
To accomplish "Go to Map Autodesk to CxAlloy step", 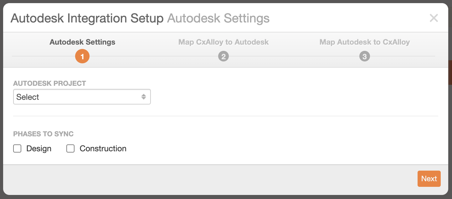I will 364,42.
